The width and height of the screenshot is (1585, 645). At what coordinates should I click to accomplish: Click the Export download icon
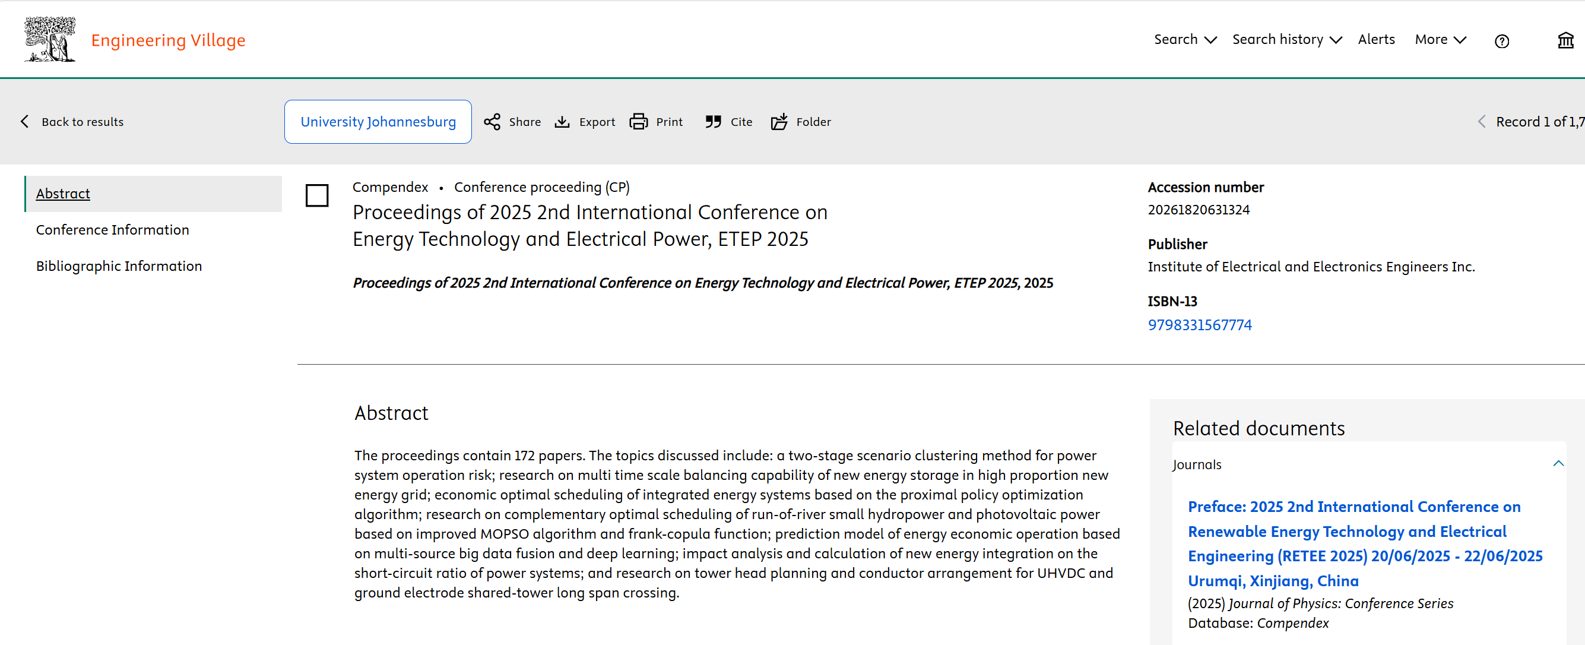click(562, 122)
